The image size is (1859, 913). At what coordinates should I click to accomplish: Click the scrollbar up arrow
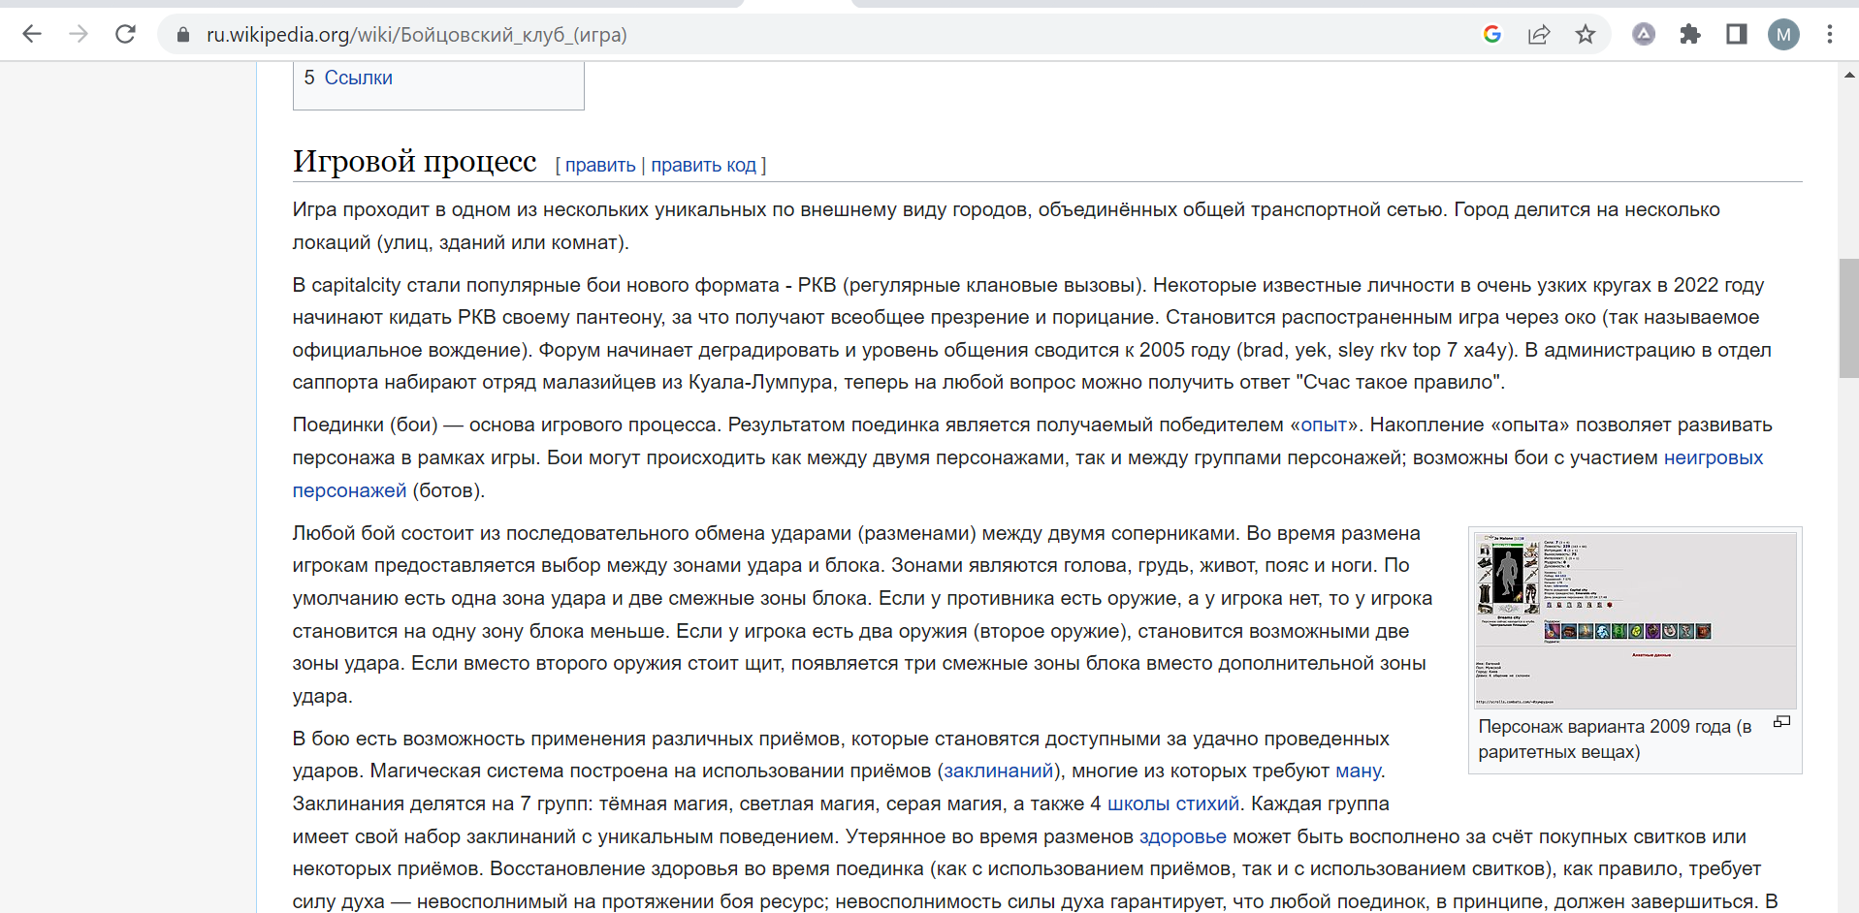1848,74
